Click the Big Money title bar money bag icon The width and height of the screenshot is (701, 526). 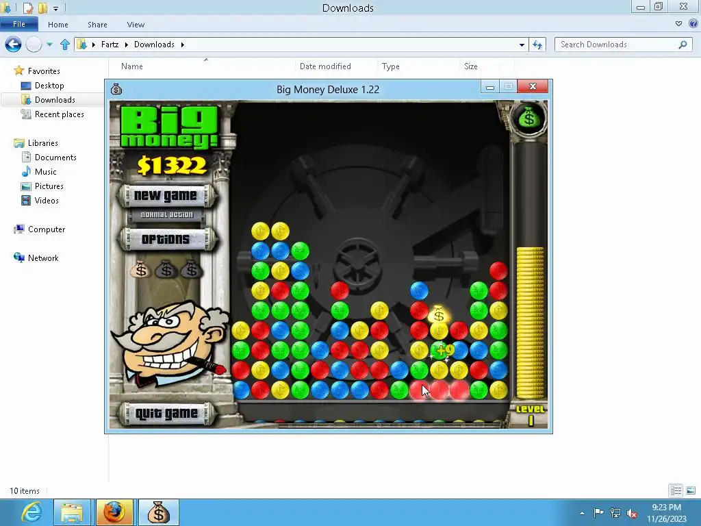(x=116, y=89)
